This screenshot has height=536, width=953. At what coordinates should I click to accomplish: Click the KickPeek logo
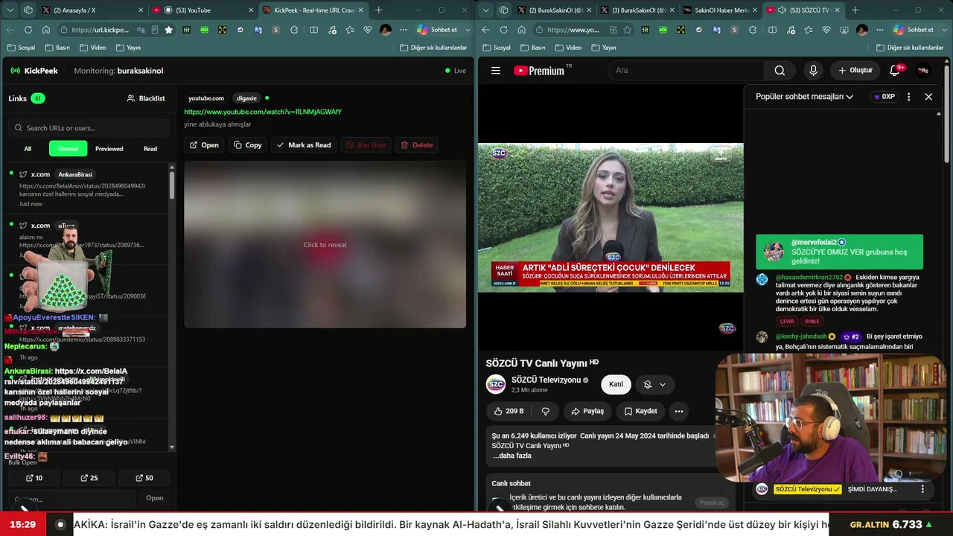pyautogui.click(x=34, y=71)
